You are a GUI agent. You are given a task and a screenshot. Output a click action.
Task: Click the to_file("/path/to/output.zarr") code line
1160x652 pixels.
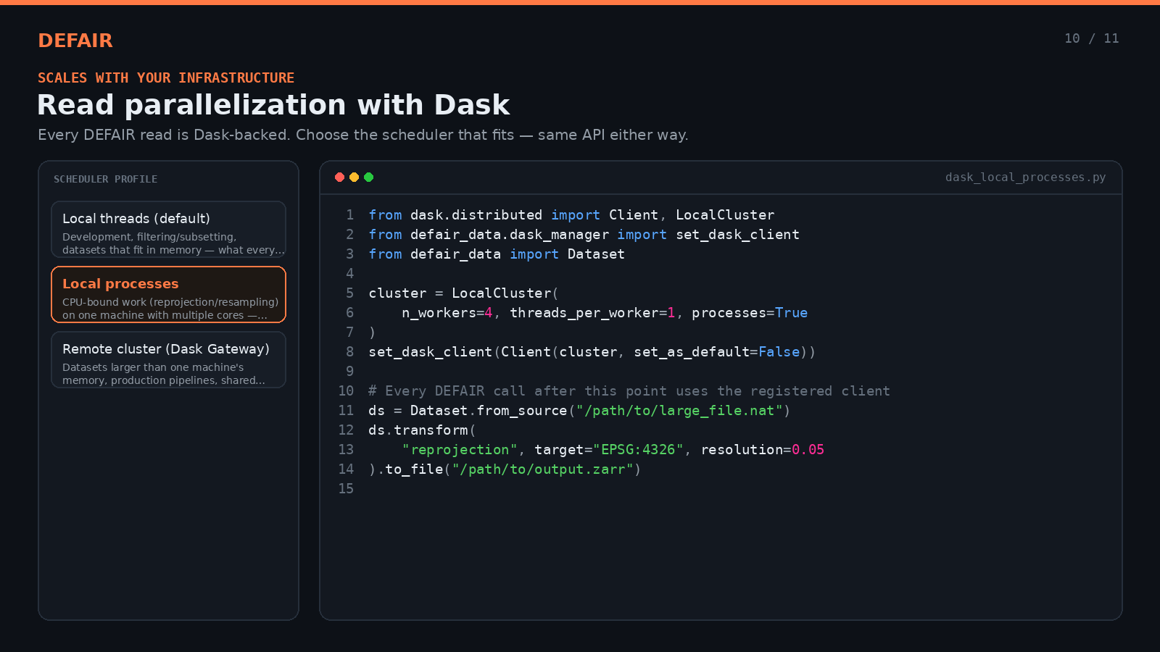coord(505,469)
